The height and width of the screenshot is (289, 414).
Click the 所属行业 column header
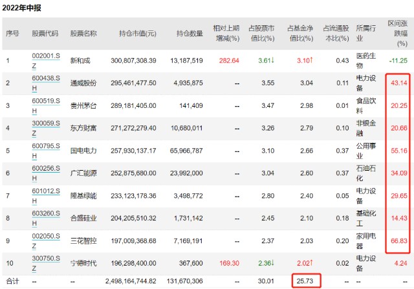(365, 33)
